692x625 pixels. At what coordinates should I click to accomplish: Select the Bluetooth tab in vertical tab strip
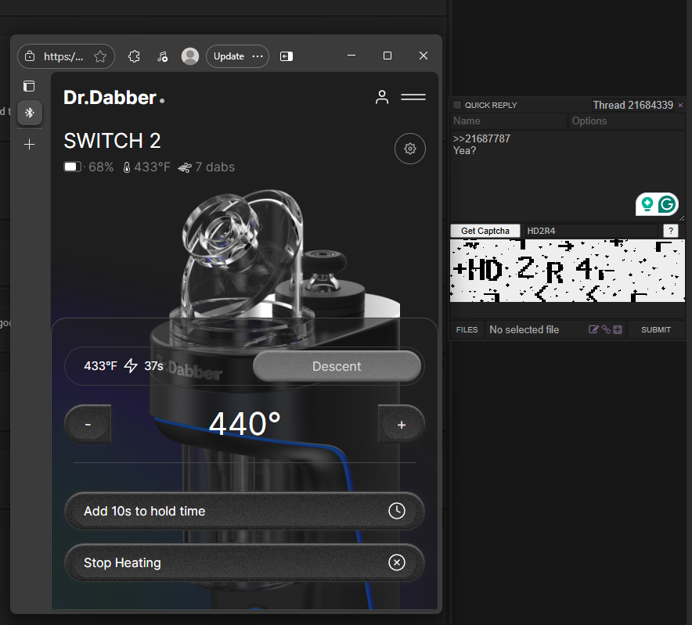[30, 113]
